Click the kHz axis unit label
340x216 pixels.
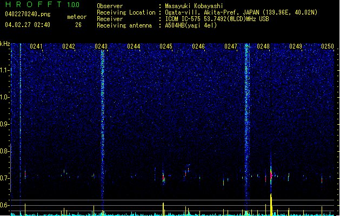5,44
